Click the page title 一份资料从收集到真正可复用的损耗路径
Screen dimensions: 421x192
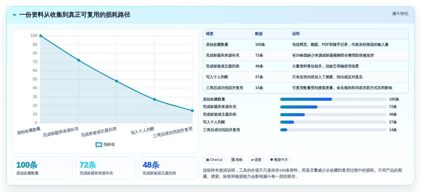click(x=74, y=15)
